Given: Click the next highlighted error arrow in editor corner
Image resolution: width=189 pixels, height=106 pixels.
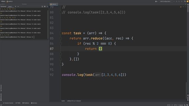Looking at the screenshot, I should click(185, 7).
